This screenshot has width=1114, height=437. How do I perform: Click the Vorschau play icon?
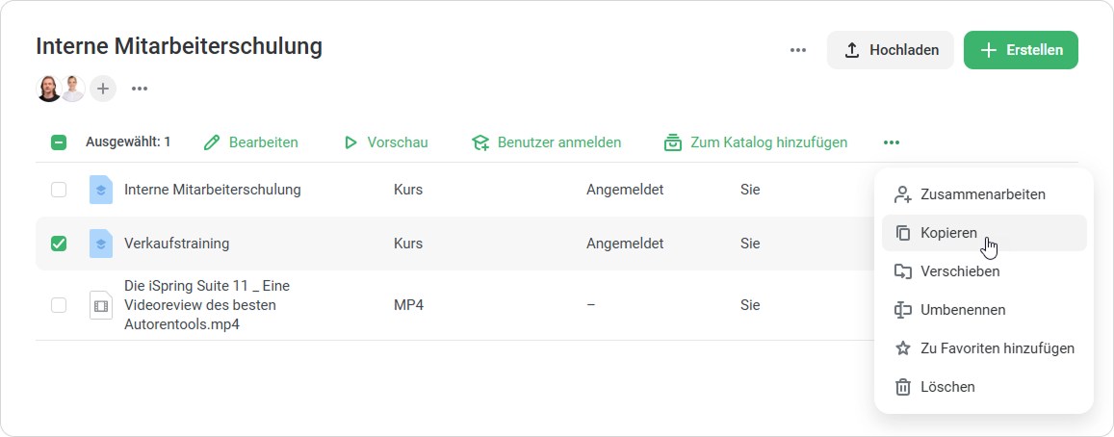(350, 142)
